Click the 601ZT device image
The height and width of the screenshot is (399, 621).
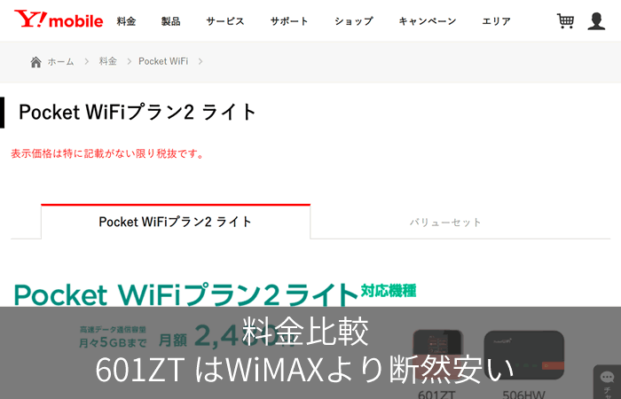[x=437, y=355]
